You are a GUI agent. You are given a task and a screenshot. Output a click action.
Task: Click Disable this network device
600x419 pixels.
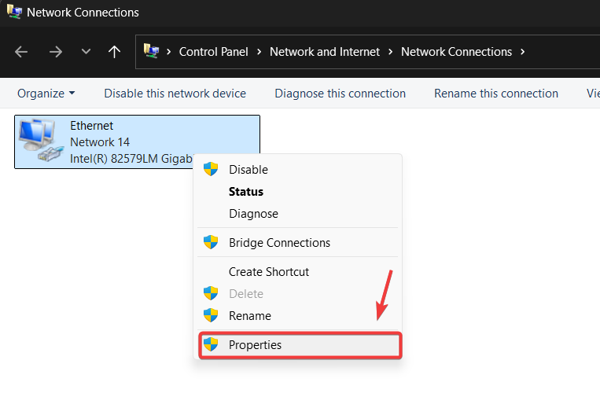click(175, 94)
